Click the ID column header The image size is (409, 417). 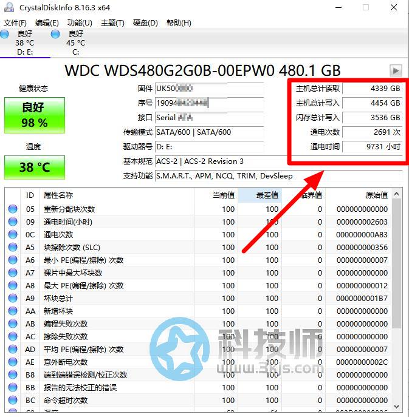pyautogui.click(x=30, y=195)
